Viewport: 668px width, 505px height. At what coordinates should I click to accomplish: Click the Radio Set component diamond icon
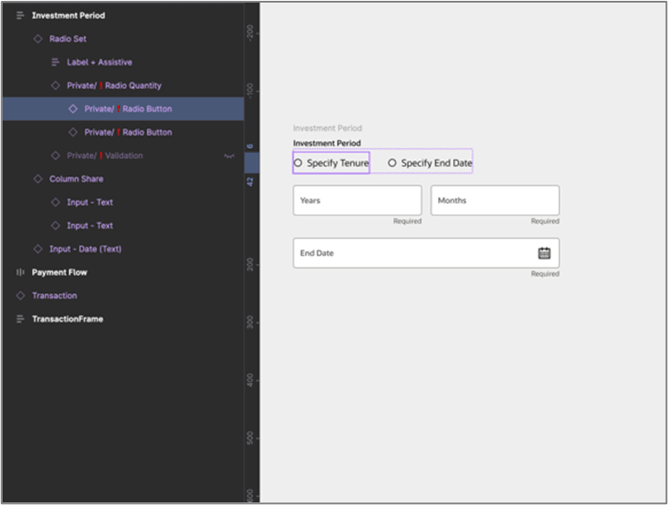pyautogui.click(x=38, y=39)
